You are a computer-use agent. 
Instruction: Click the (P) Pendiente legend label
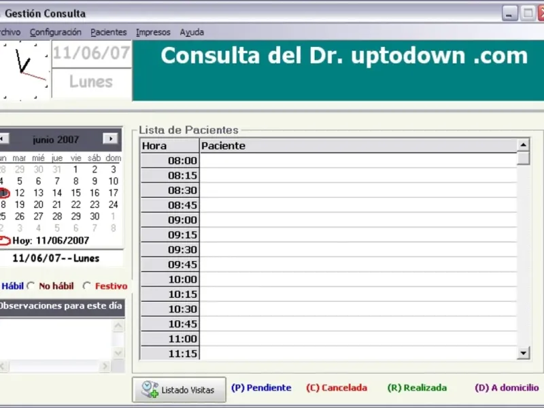click(x=261, y=388)
